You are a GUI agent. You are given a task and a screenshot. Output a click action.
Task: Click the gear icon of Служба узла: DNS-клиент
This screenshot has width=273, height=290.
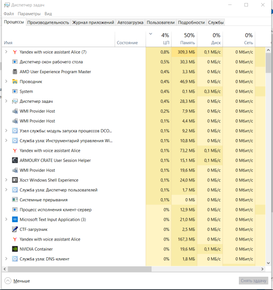[x=15, y=259]
